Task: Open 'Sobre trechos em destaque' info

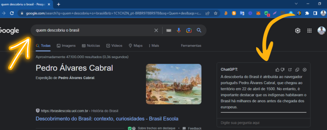Action: click(156, 128)
